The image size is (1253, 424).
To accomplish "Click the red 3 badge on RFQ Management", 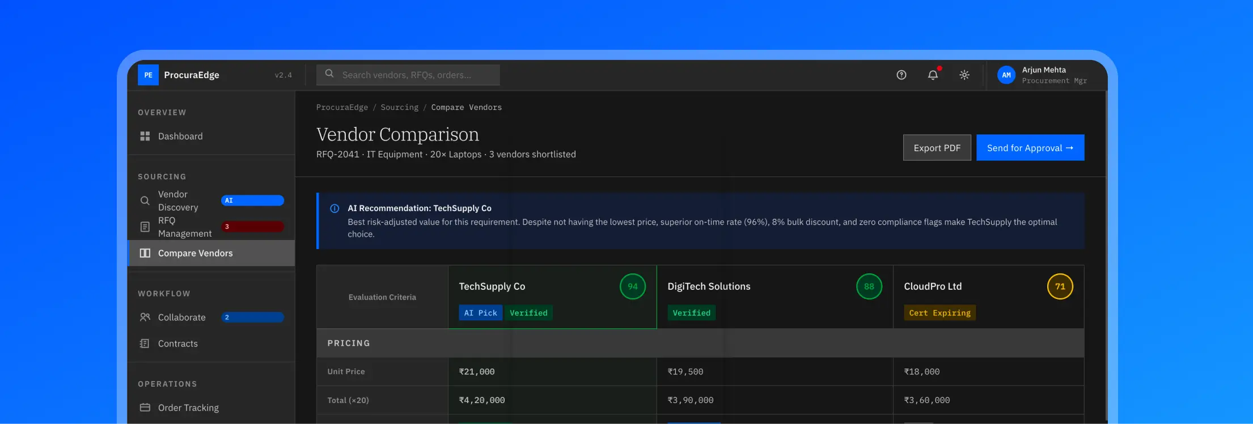I will [252, 226].
